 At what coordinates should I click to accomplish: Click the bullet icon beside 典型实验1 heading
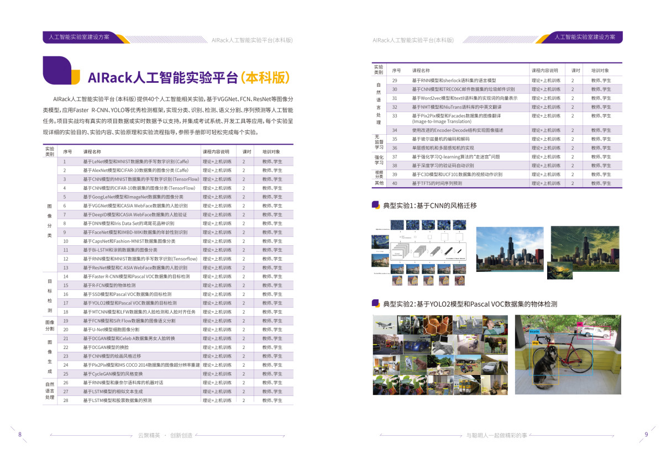[x=375, y=205]
